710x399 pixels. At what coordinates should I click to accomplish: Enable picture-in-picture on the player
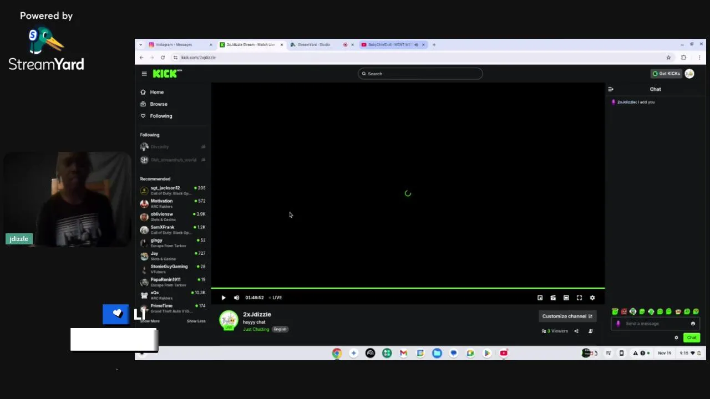(x=540, y=298)
